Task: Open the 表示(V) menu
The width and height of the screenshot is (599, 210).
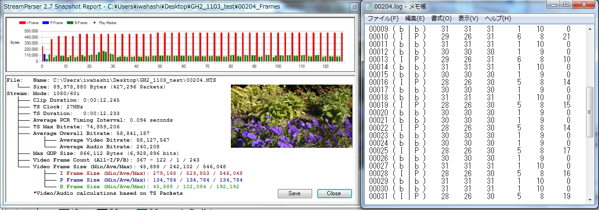Action: (x=468, y=19)
